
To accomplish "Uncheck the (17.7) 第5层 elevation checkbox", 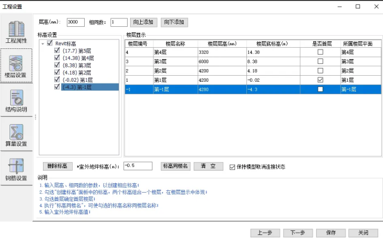I will pos(57,51).
